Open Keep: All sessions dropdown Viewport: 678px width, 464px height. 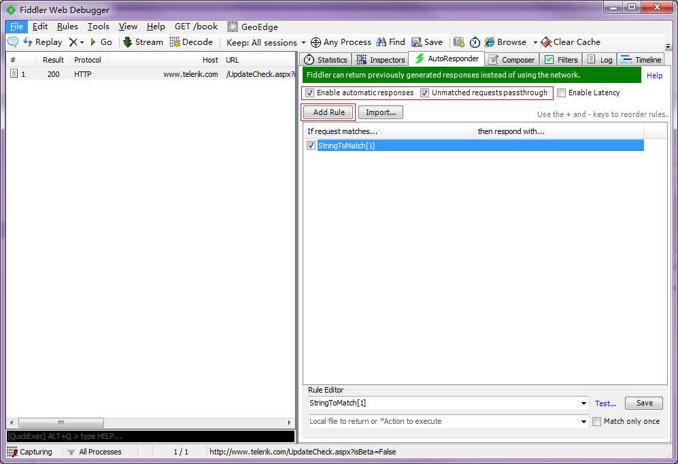tap(265, 42)
